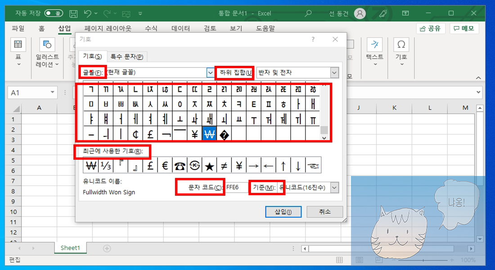Select the Sheet1 worksheet tab
Screen dimensions: 495x270
pos(70,248)
